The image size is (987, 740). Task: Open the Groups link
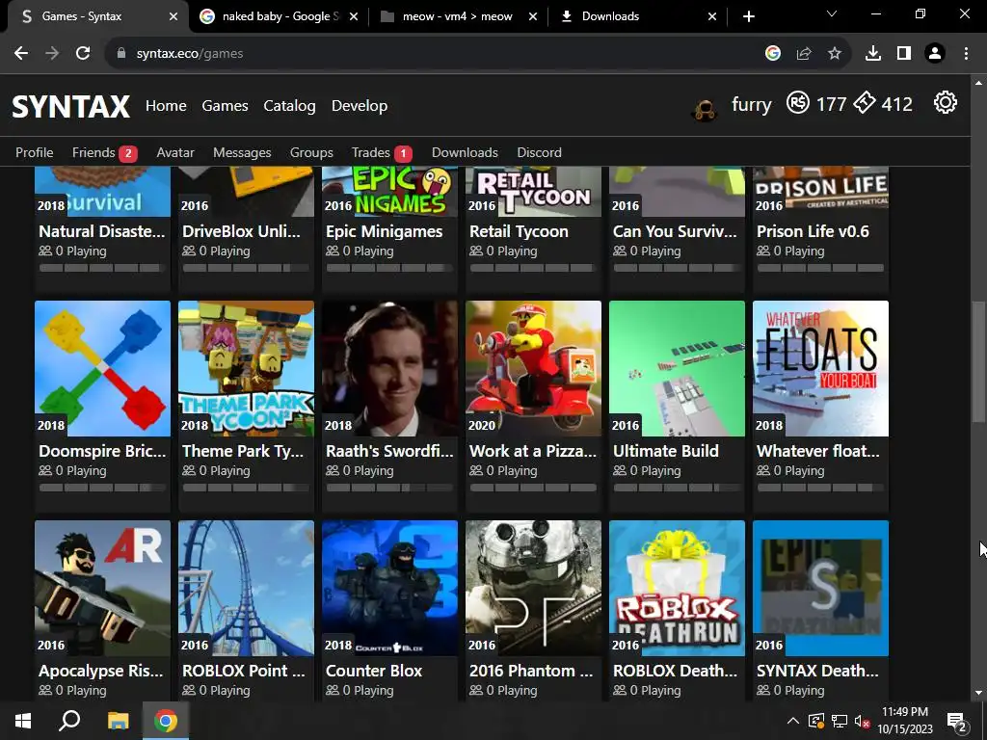click(x=311, y=152)
